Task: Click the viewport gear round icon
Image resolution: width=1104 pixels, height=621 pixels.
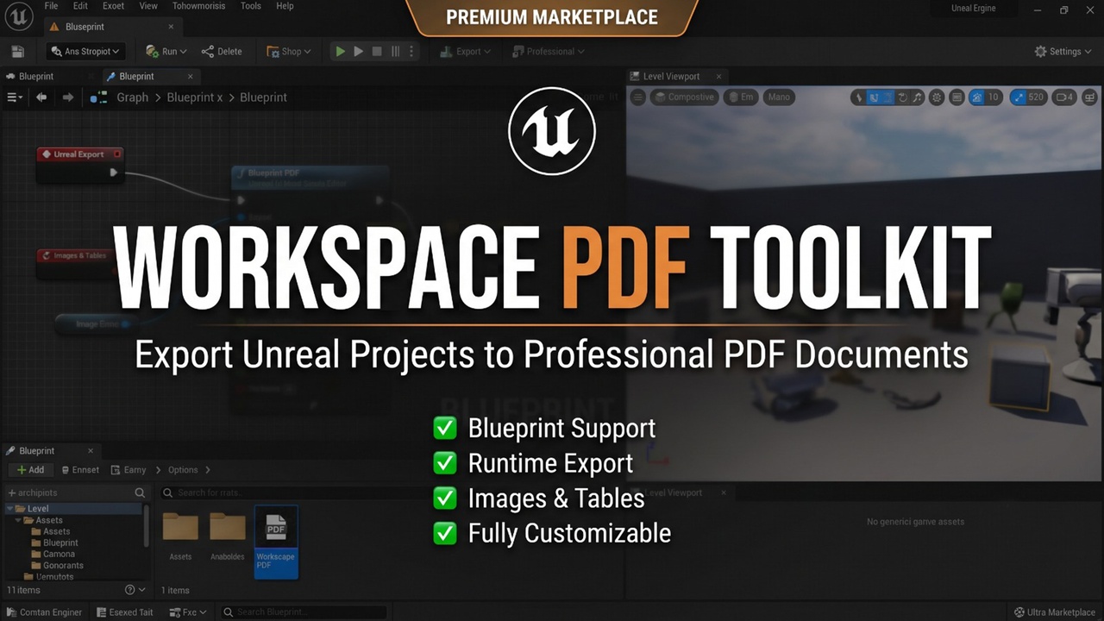Action: [937, 97]
